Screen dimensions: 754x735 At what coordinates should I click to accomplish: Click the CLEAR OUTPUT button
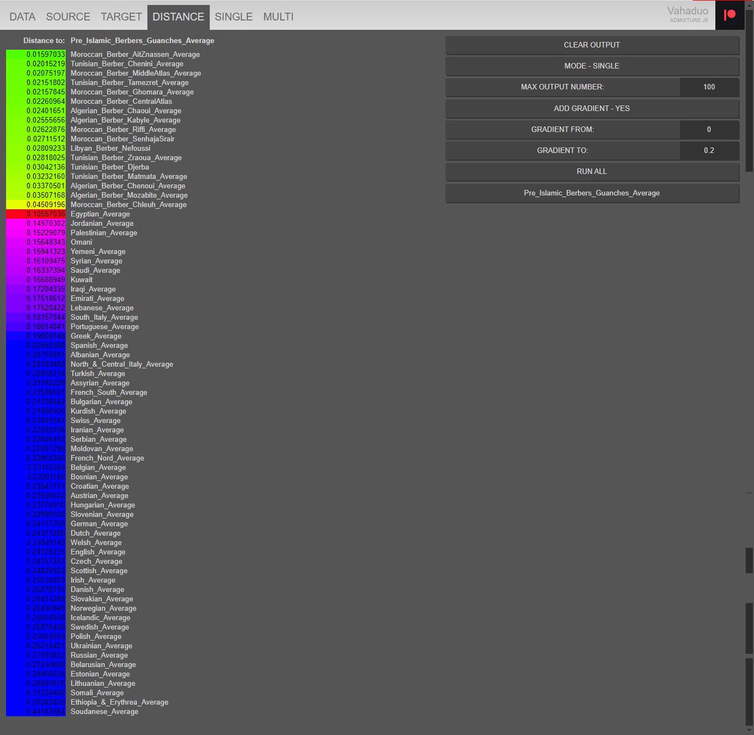tap(592, 45)
